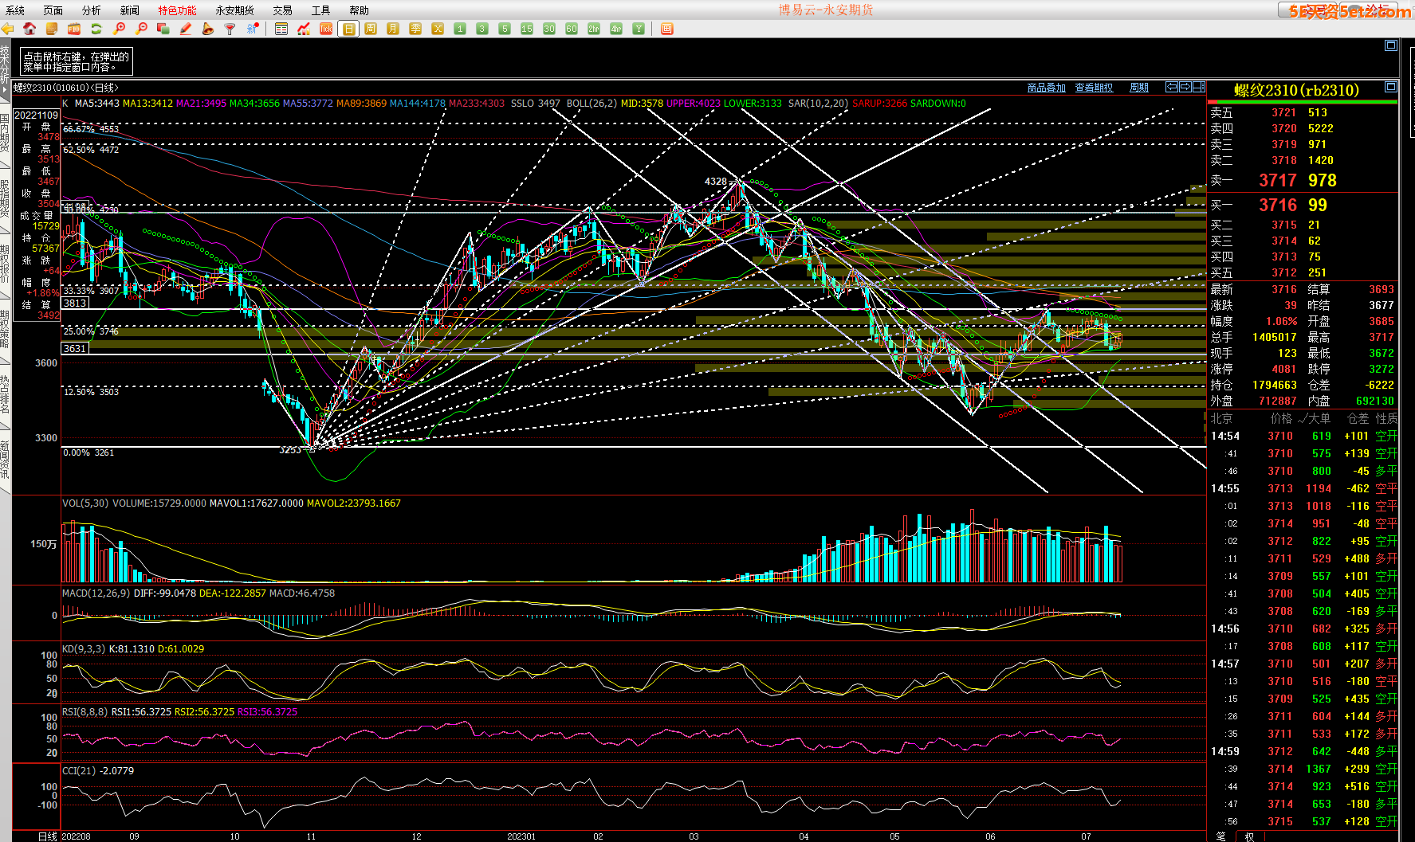Screen dimensions: 1415x842
Task: Open the 交易 menu
Action: tap(282, 10)
